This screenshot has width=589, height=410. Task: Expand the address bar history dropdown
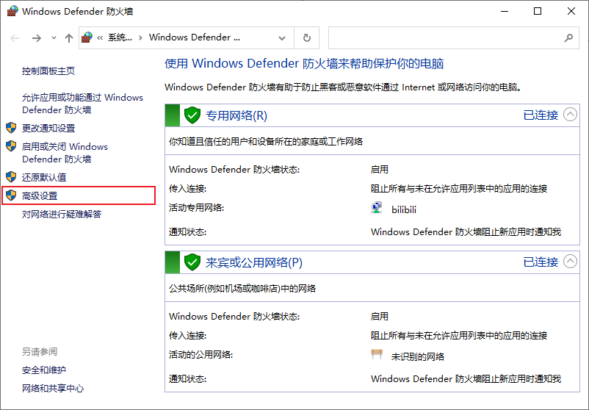click(x=282, y=38)
